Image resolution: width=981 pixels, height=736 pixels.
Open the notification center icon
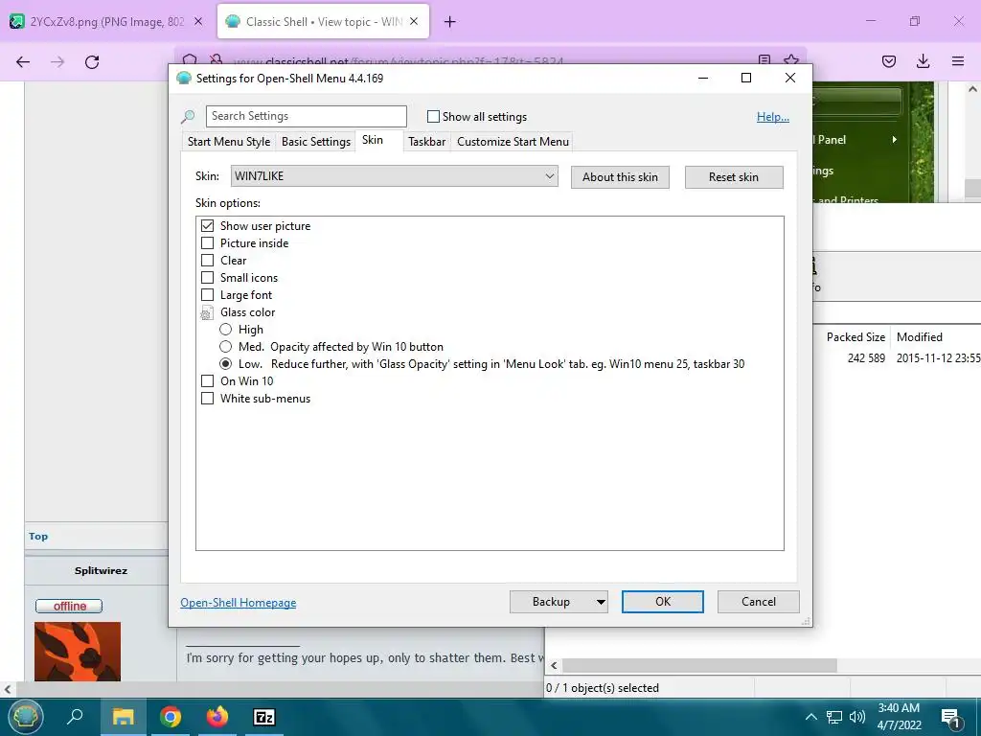click(951, 717)
